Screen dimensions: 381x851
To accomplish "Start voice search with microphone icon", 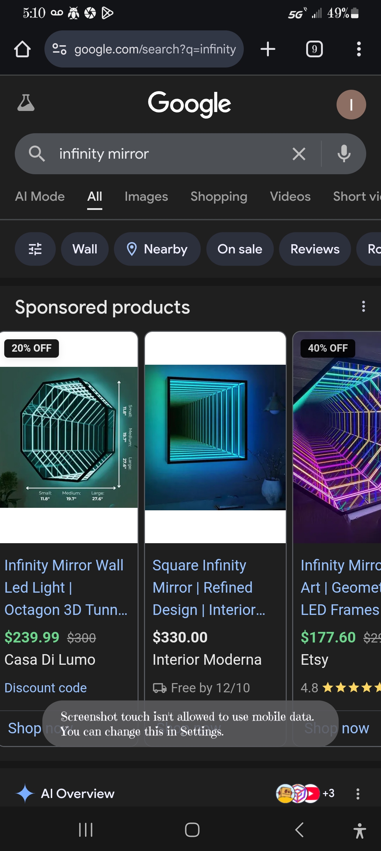I will 344,154.
